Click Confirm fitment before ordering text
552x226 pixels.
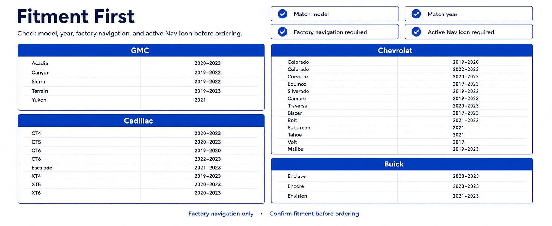pos(314,214)
